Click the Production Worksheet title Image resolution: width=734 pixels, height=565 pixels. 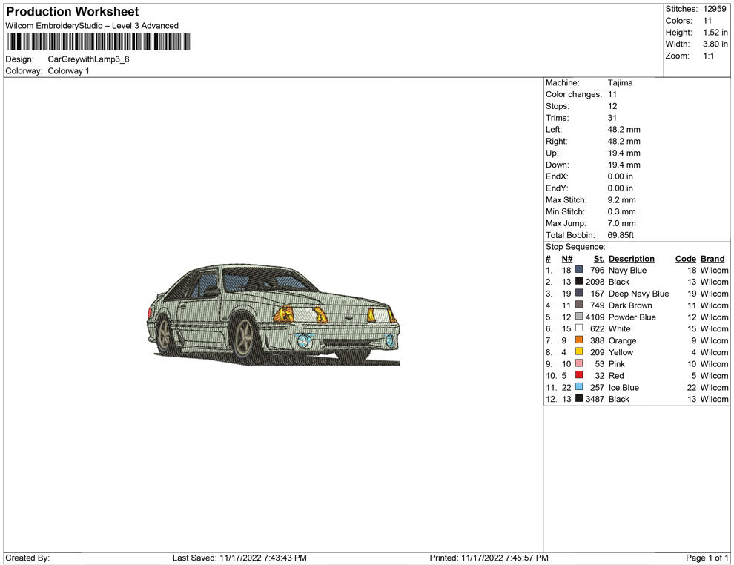[73, 12]
